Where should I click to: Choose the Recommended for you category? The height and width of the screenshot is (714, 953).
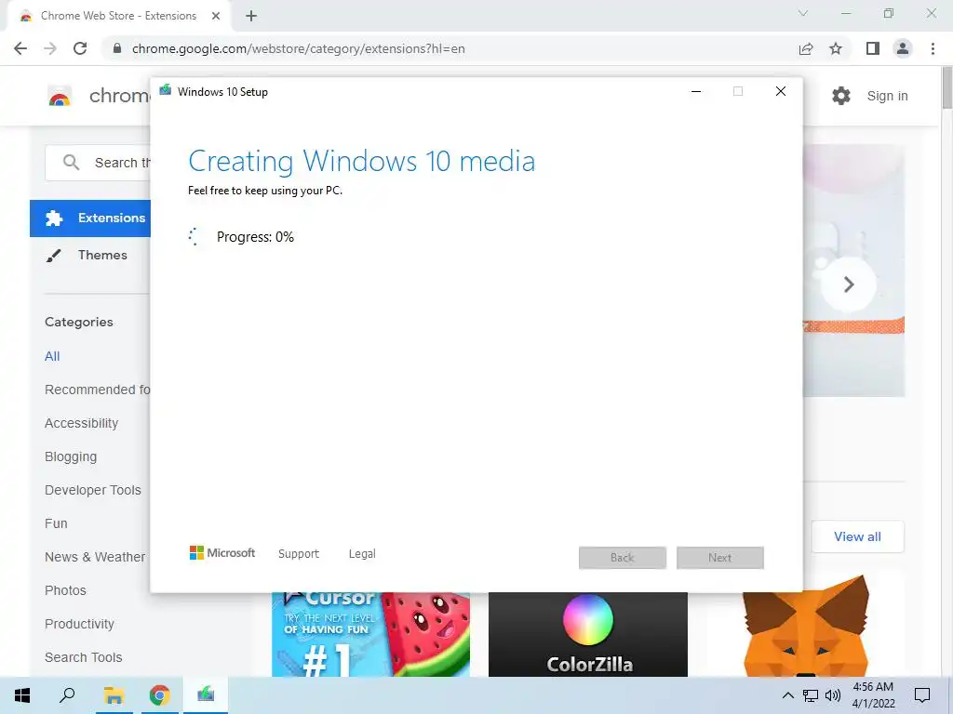pos(97,390)
